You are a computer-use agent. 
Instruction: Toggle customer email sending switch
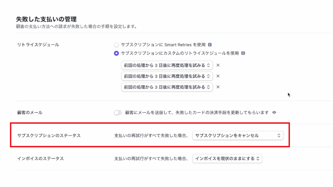click(118, 112)
